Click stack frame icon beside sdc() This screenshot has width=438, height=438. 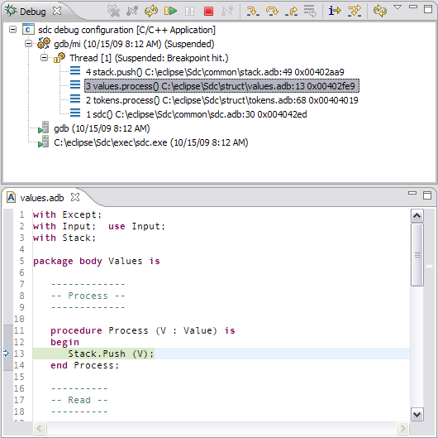[75, 113]
